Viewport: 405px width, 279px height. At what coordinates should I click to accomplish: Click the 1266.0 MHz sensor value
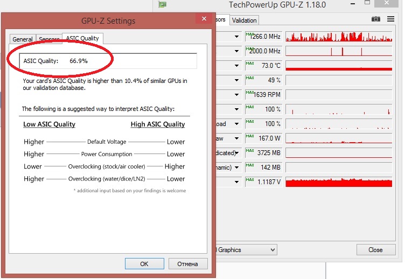tap(263, 37)
